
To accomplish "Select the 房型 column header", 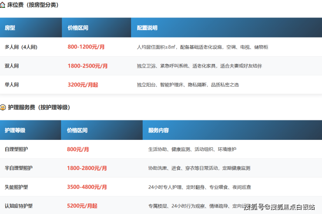I will (10, 27).
